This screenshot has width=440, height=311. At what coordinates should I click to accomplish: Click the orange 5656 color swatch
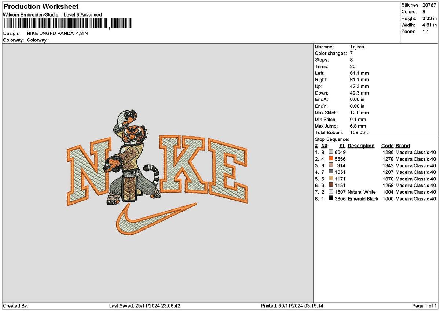331,159
